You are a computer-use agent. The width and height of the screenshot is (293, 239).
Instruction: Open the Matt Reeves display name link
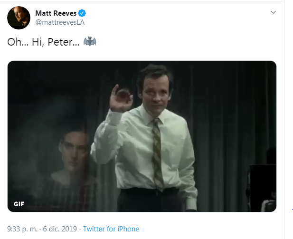[x=56, y=13]
